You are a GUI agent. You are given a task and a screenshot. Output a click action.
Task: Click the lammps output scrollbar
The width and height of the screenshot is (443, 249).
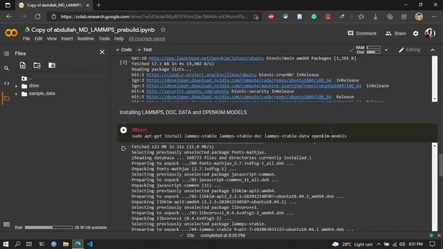(x=435, y=187)
